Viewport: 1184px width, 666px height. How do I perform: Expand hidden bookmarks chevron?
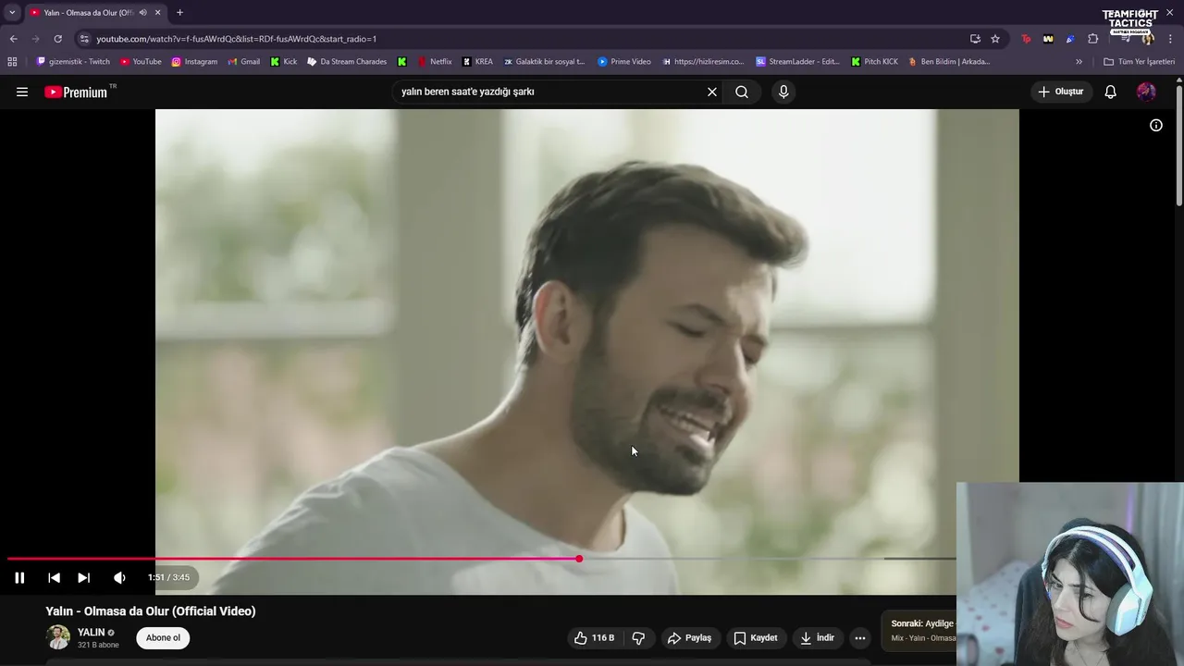[1079, 62]
